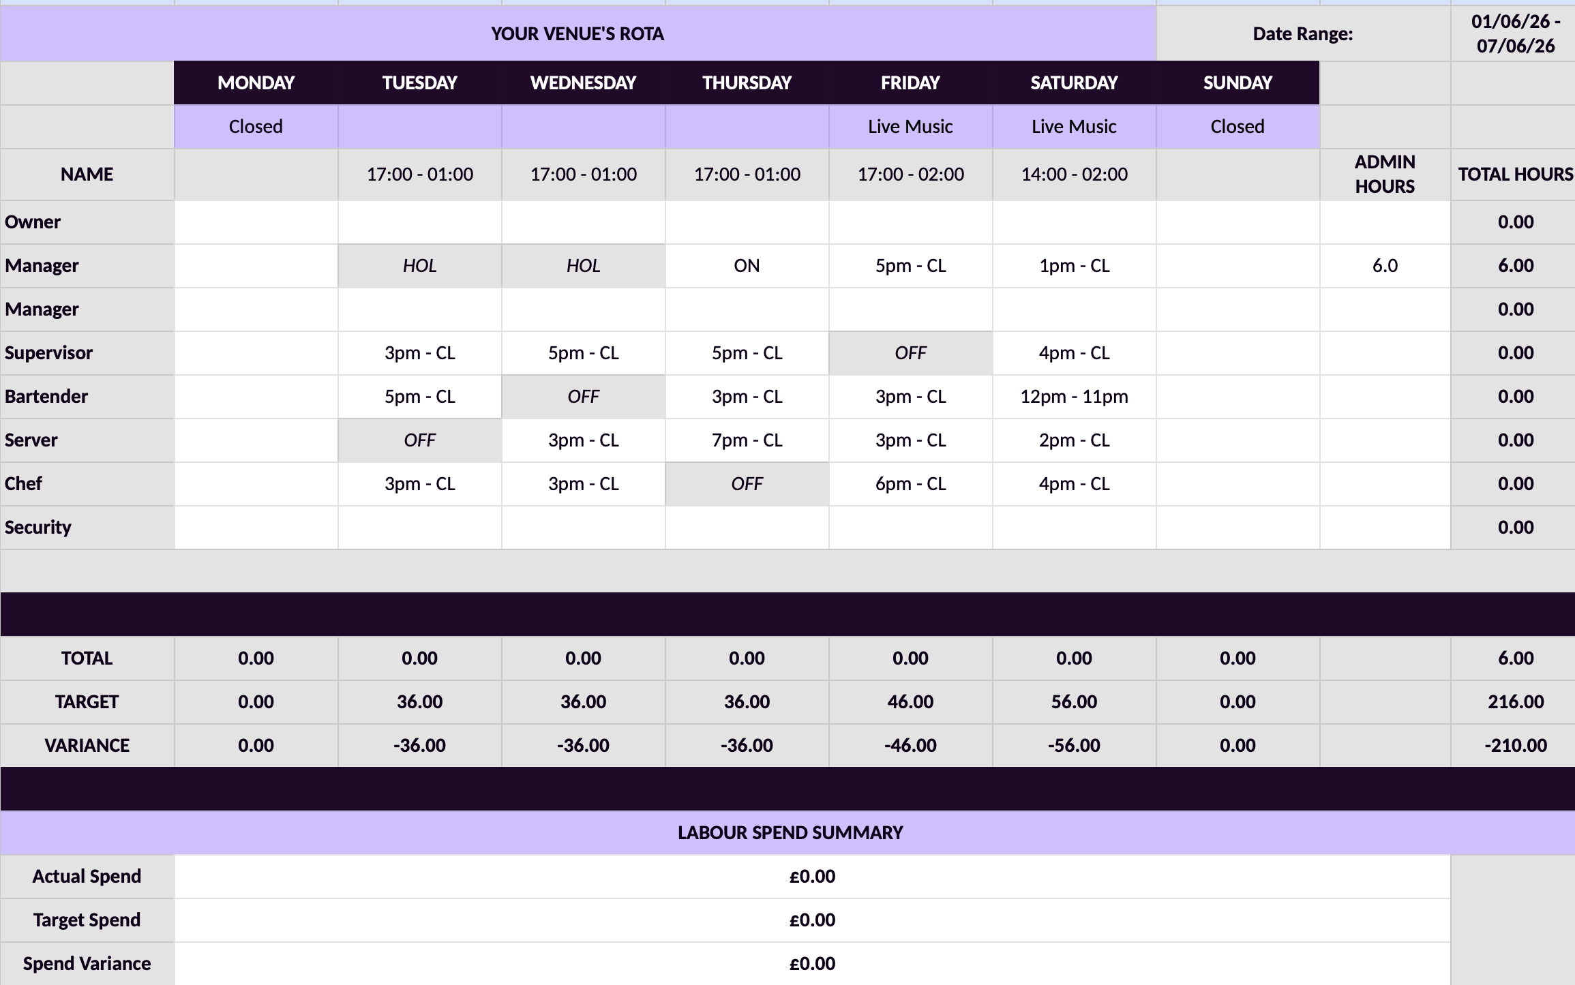
Task: Select the Target Spend £0.00 value
Action: pos(812,920)
